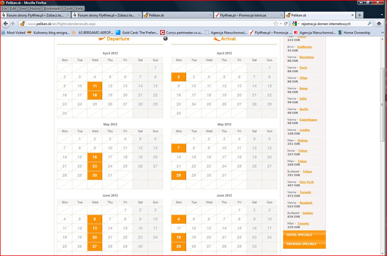Screen dimensions: 387x256
Task: Close the active Pelikan.sk tab
Action: tap(353, 15)
